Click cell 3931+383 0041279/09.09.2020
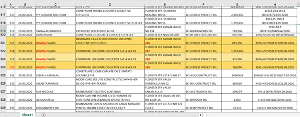The height and width of the screenshot is (117, 300). [275, 65]
